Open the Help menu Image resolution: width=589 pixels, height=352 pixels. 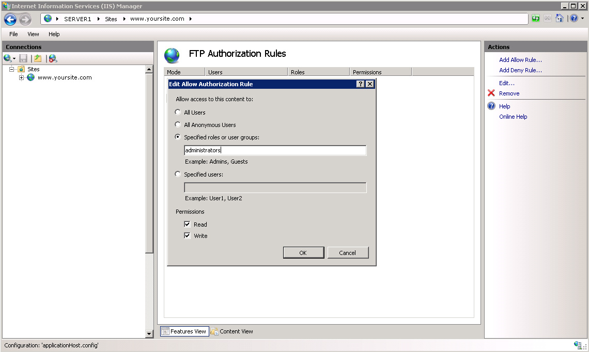pyautogui.click(x=54, y=34)
